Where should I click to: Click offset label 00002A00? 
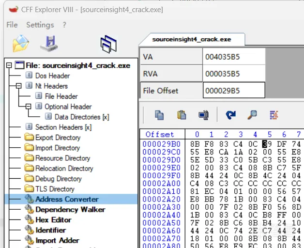[x=162, y=184]
